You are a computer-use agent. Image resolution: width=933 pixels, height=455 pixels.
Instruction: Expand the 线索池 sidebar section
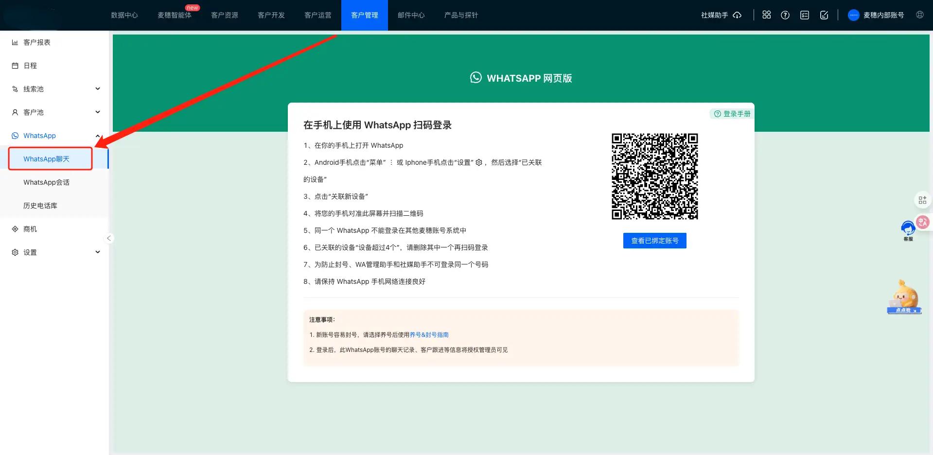click(x=97, y=89)
